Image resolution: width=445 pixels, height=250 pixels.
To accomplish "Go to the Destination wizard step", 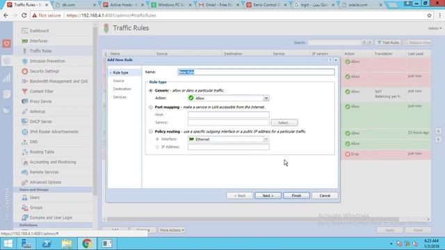I will pyautogui.click(x=122, y=89).
